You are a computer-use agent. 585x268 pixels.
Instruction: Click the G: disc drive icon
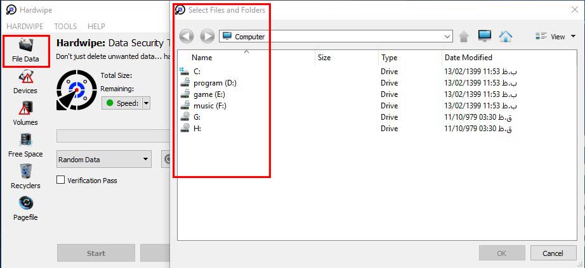184,117
